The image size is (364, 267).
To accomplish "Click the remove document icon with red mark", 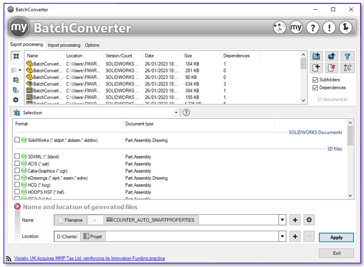I will (x=332, y=68).
